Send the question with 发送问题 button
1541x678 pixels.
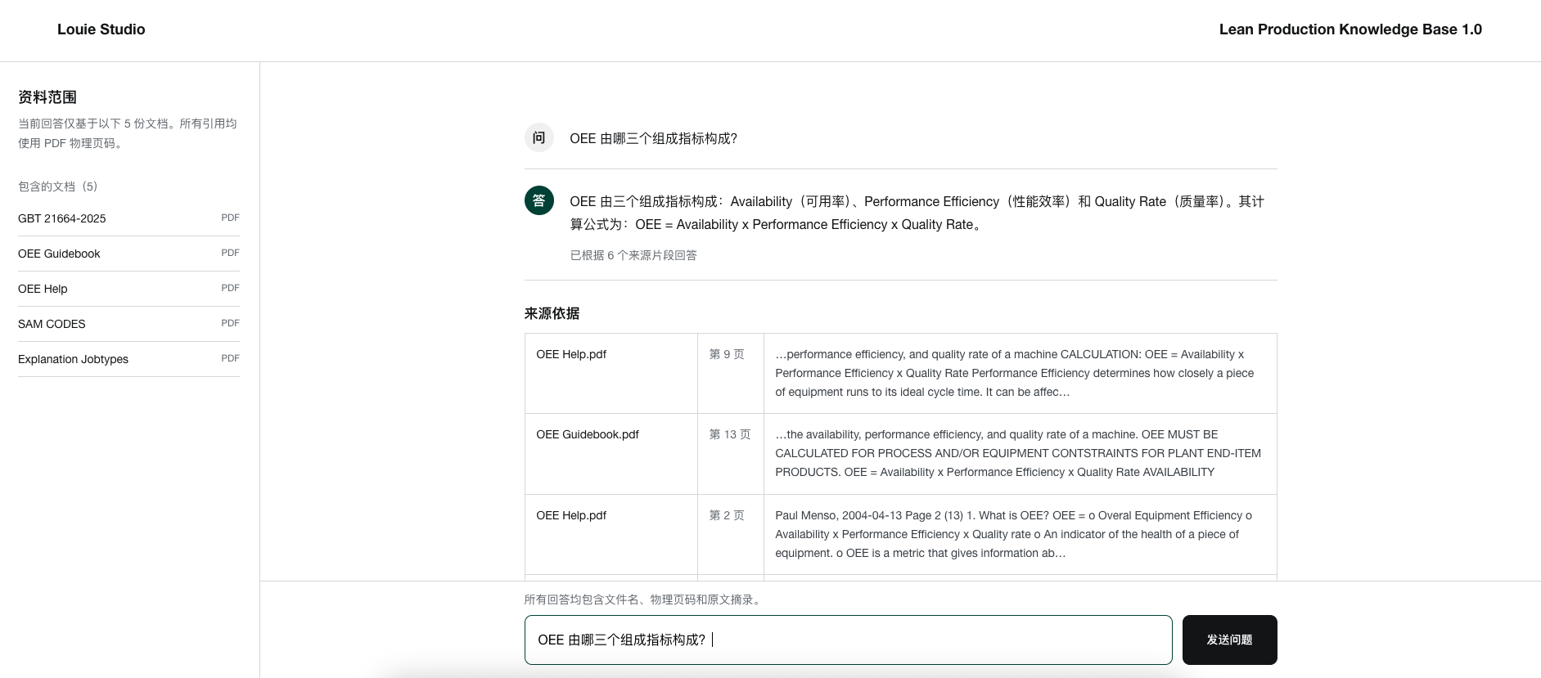tap(1229, 640)
